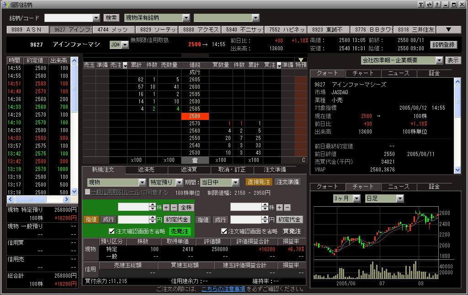
Task: Open the 銘柄/コード combo box dropdown
Action: [96, 18]
